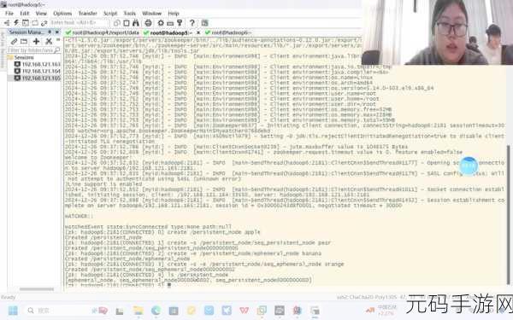Image resolution: width=513 pixels, height=320 pixels.
Task: Open the Mail envelope taskbar icon
Action: point(209,311)
